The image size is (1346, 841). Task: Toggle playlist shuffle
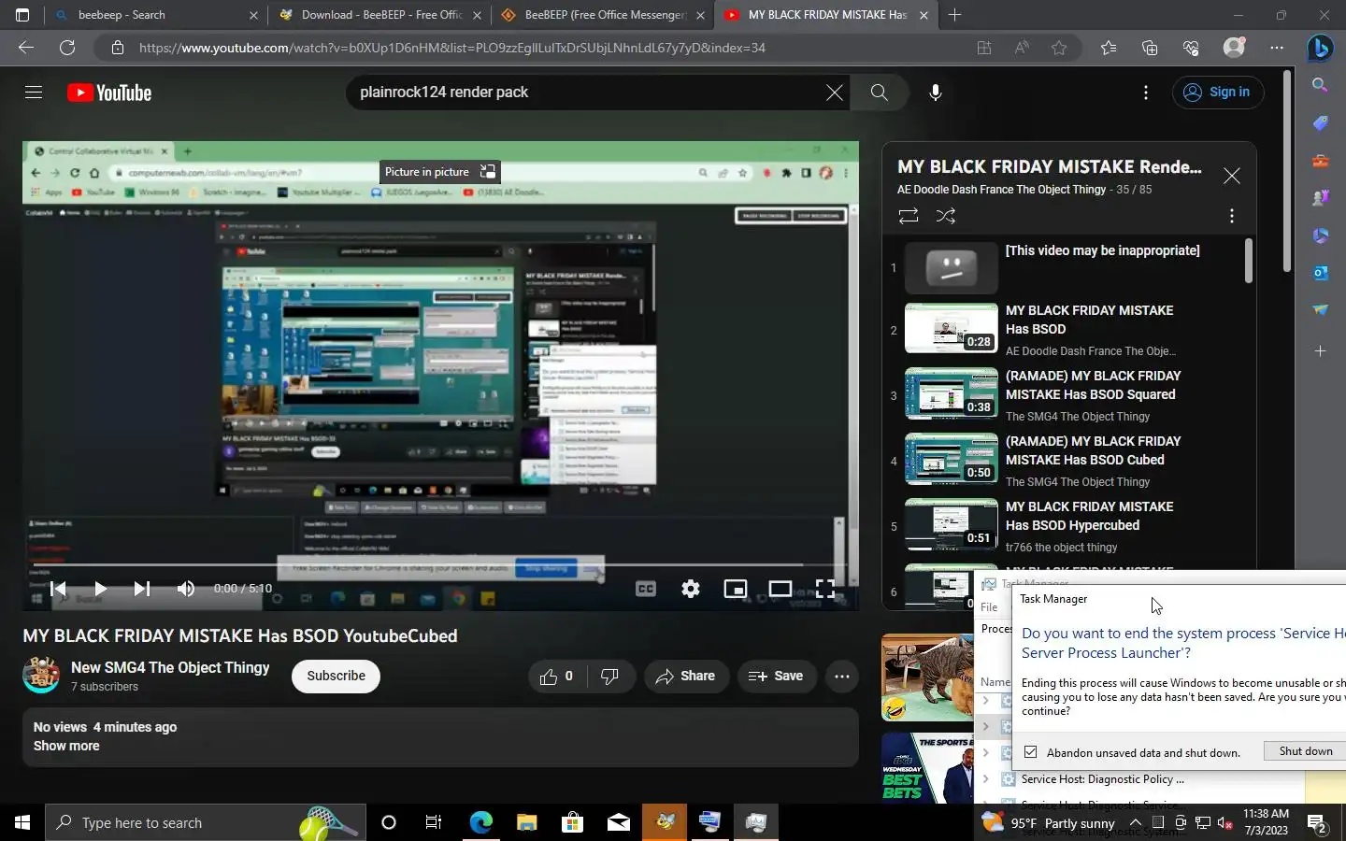coord(946,216)
